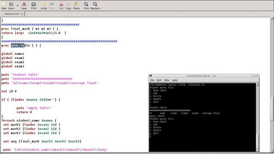Screen dimensions: 274x154
Task: Maximize the terminal window
Action: pyautogui.click(x=254, y=76)
